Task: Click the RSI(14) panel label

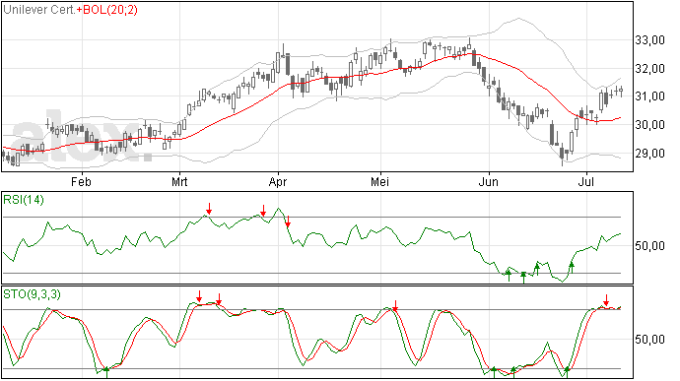Action: pos(24,200)
